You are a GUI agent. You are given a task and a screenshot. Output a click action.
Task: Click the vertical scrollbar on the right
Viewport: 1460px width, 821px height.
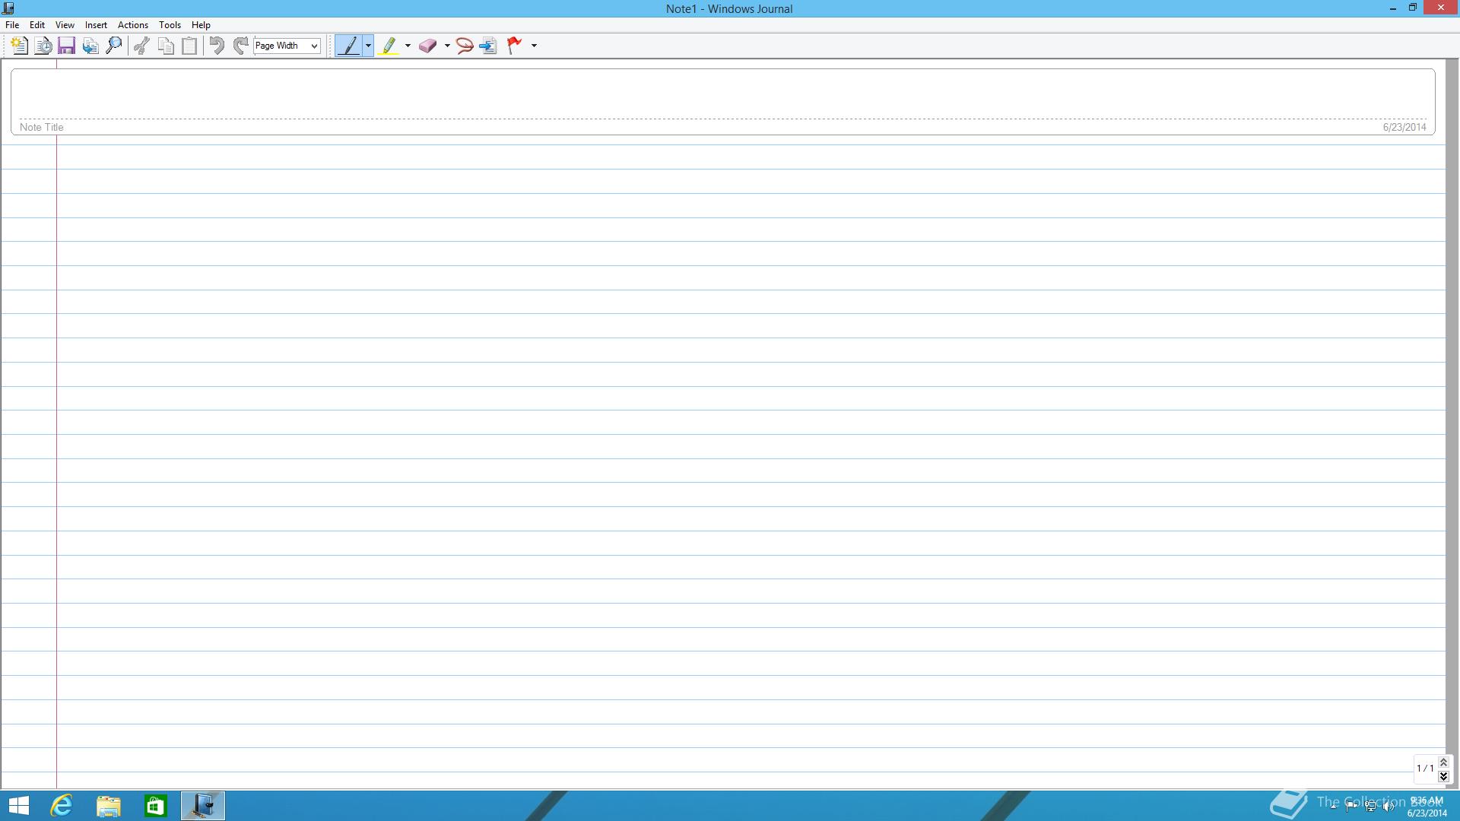(1452, 423)
